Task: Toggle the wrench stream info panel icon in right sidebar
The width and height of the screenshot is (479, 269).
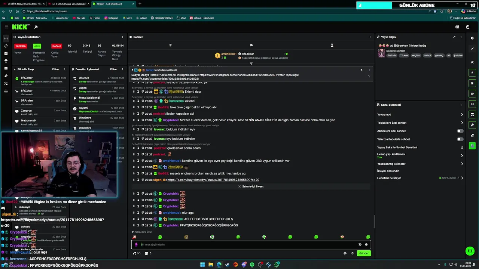Action: pyautogui.click(x=472, y=125)
